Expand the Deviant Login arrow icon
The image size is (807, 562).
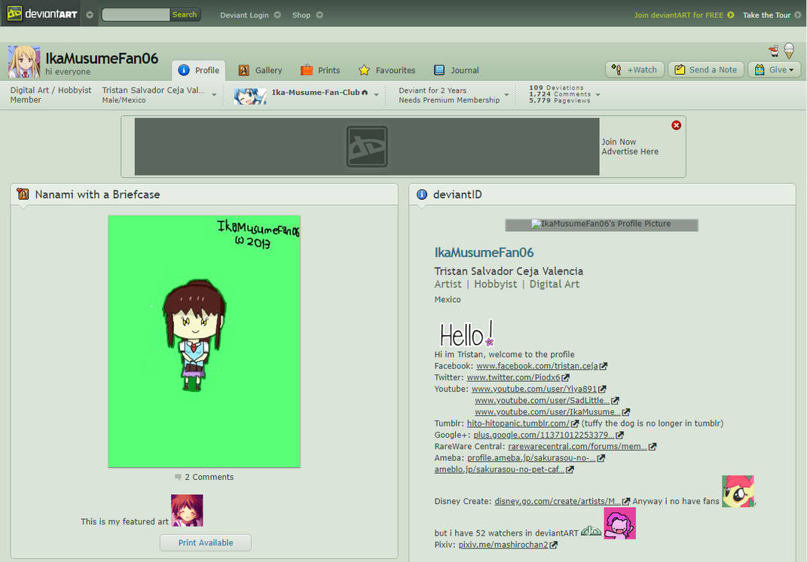pos(277,15)
